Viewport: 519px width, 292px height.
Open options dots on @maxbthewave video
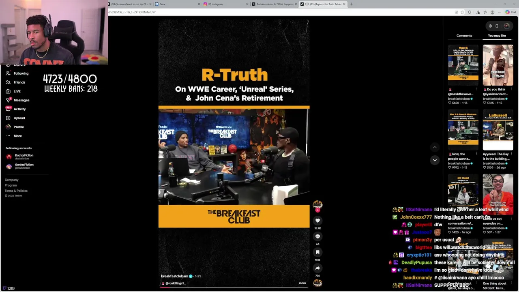click(477, 89)
